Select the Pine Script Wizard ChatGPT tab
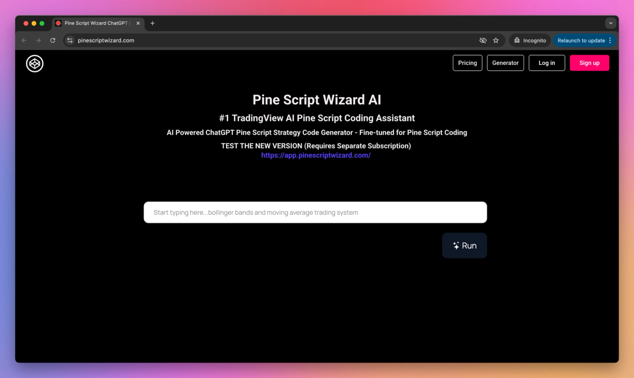This screenshot has width=634, height=378. (98, 23)
